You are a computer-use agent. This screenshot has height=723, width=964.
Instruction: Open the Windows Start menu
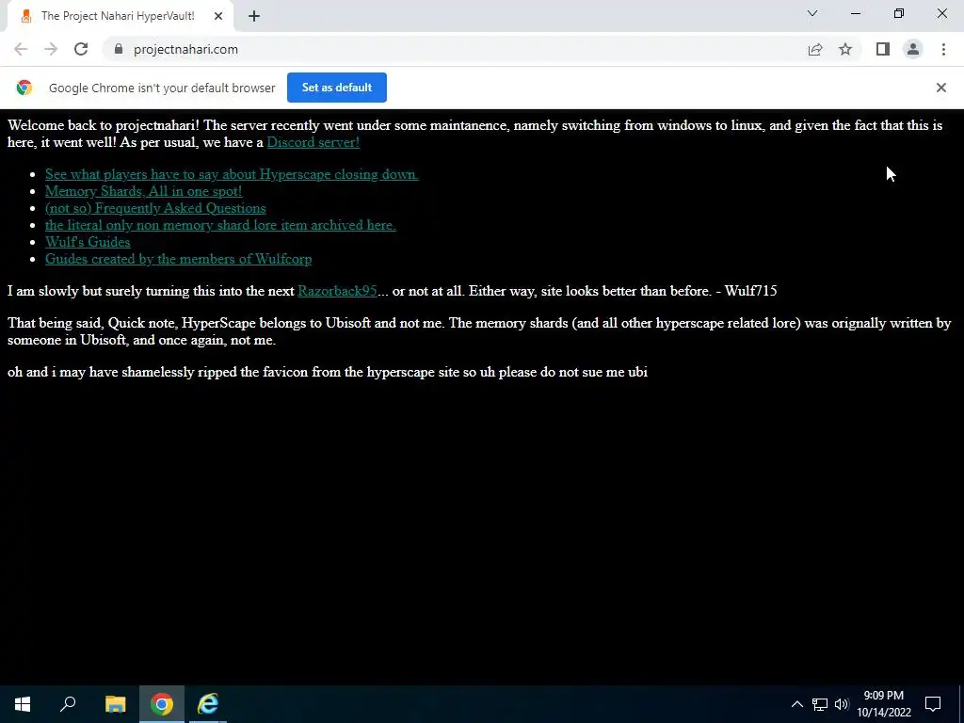click(x=23, y=704)
